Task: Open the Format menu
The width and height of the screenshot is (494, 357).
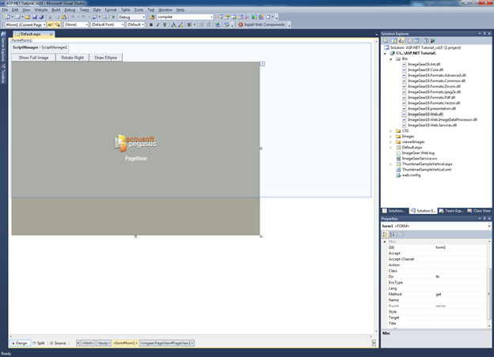Action: click(x=111, y=9)
